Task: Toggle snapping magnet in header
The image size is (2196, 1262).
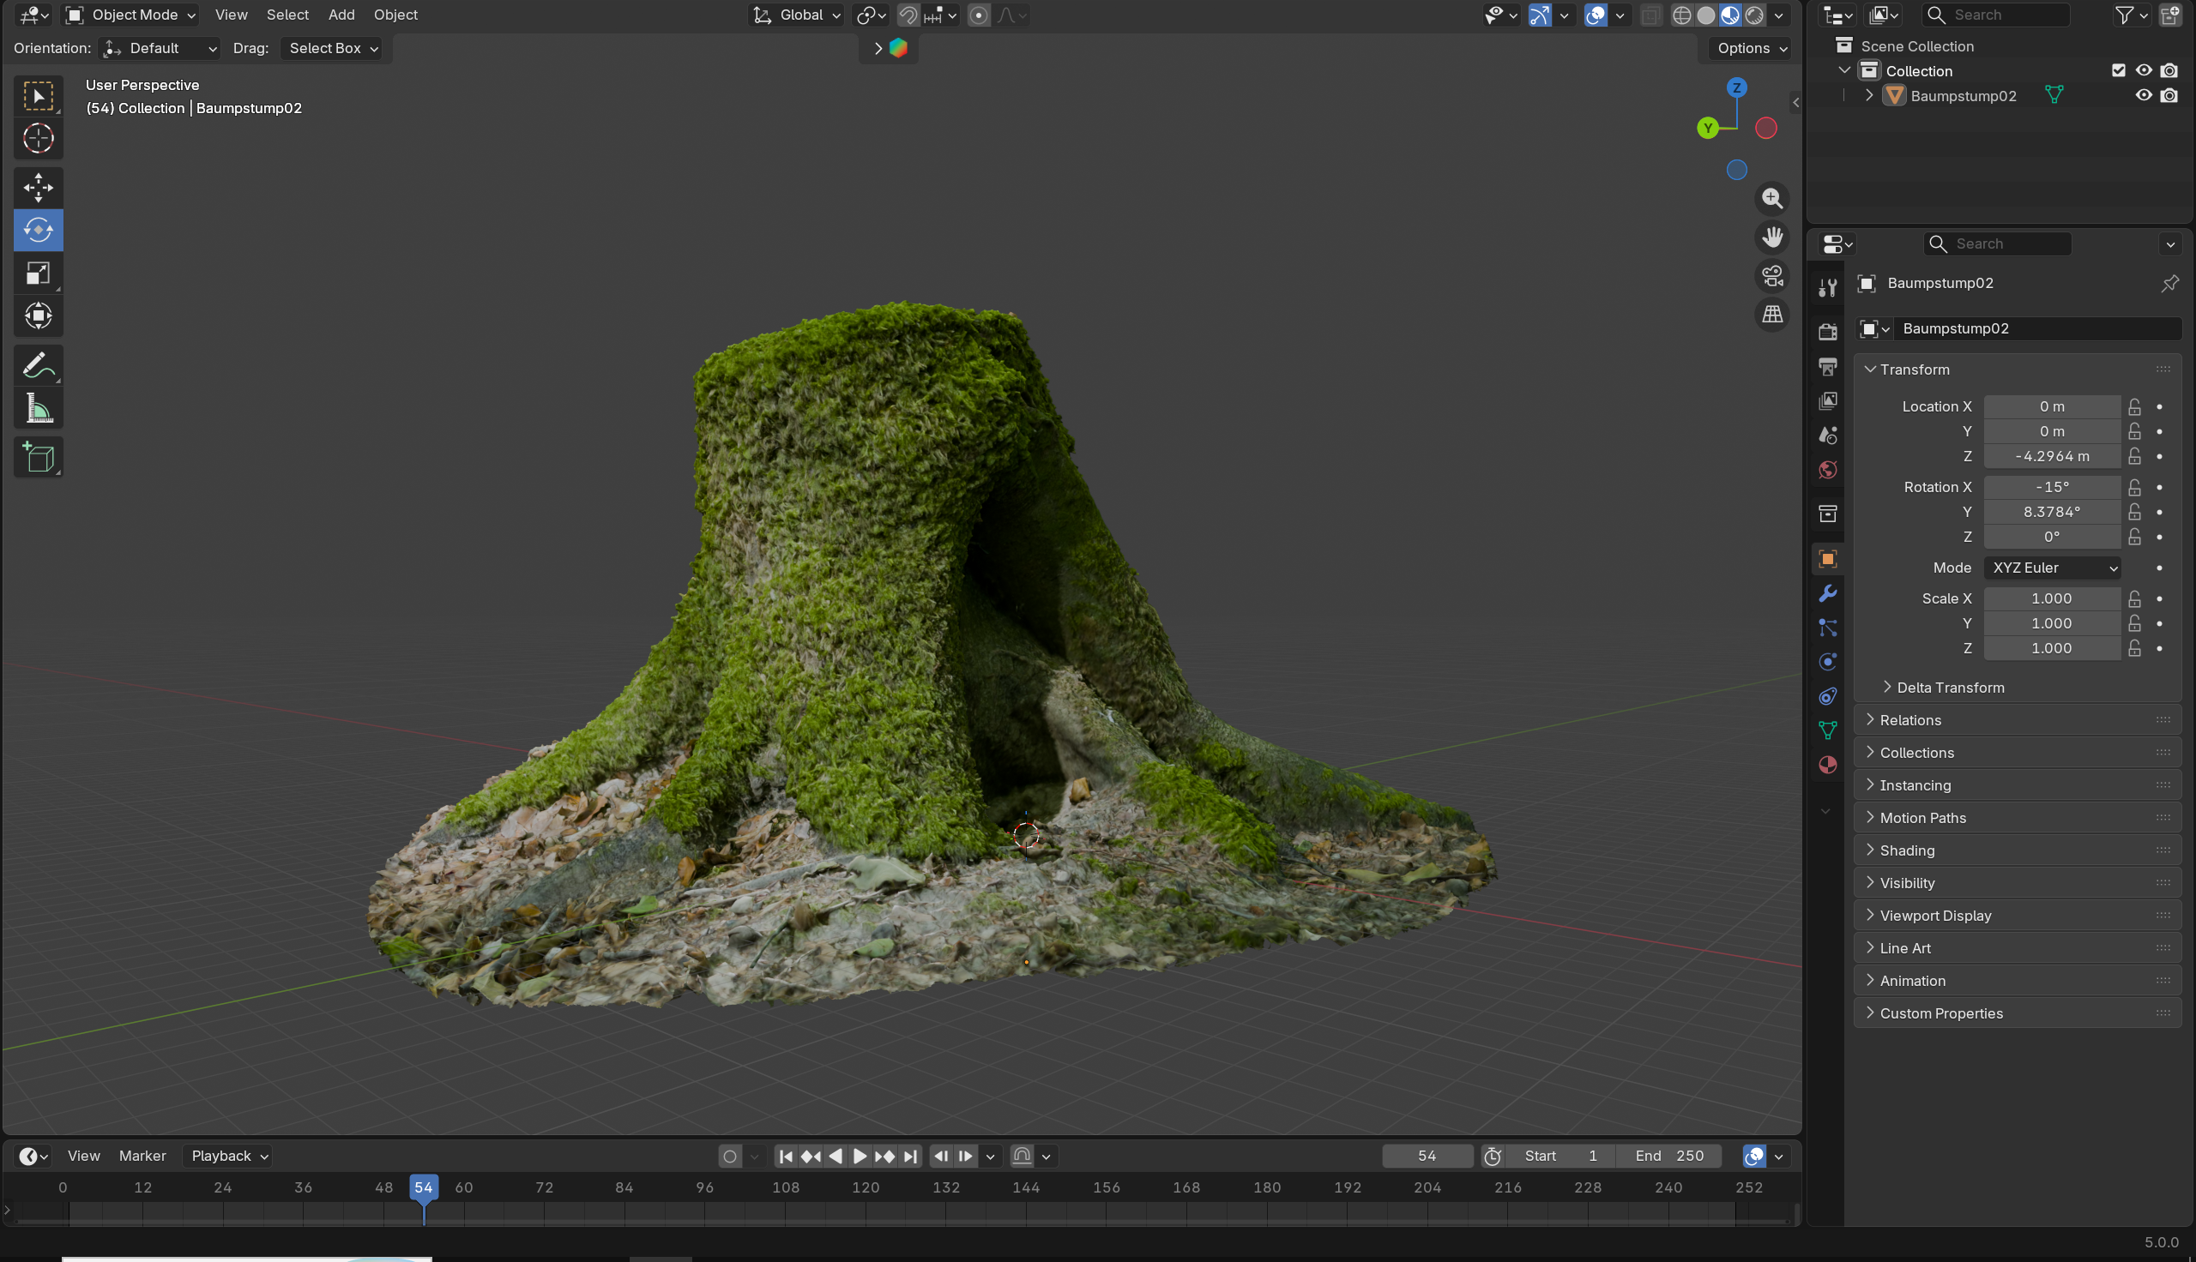Action: click(x=908, y=15)
